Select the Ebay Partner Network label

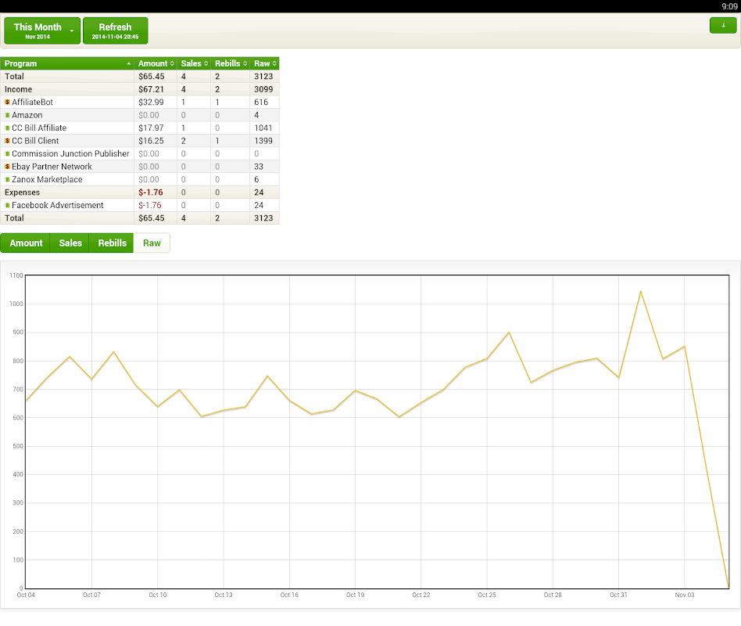(x=52, y=167)
